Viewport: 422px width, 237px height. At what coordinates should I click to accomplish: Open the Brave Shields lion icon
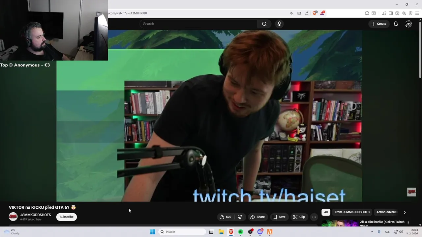pos(315,13)
